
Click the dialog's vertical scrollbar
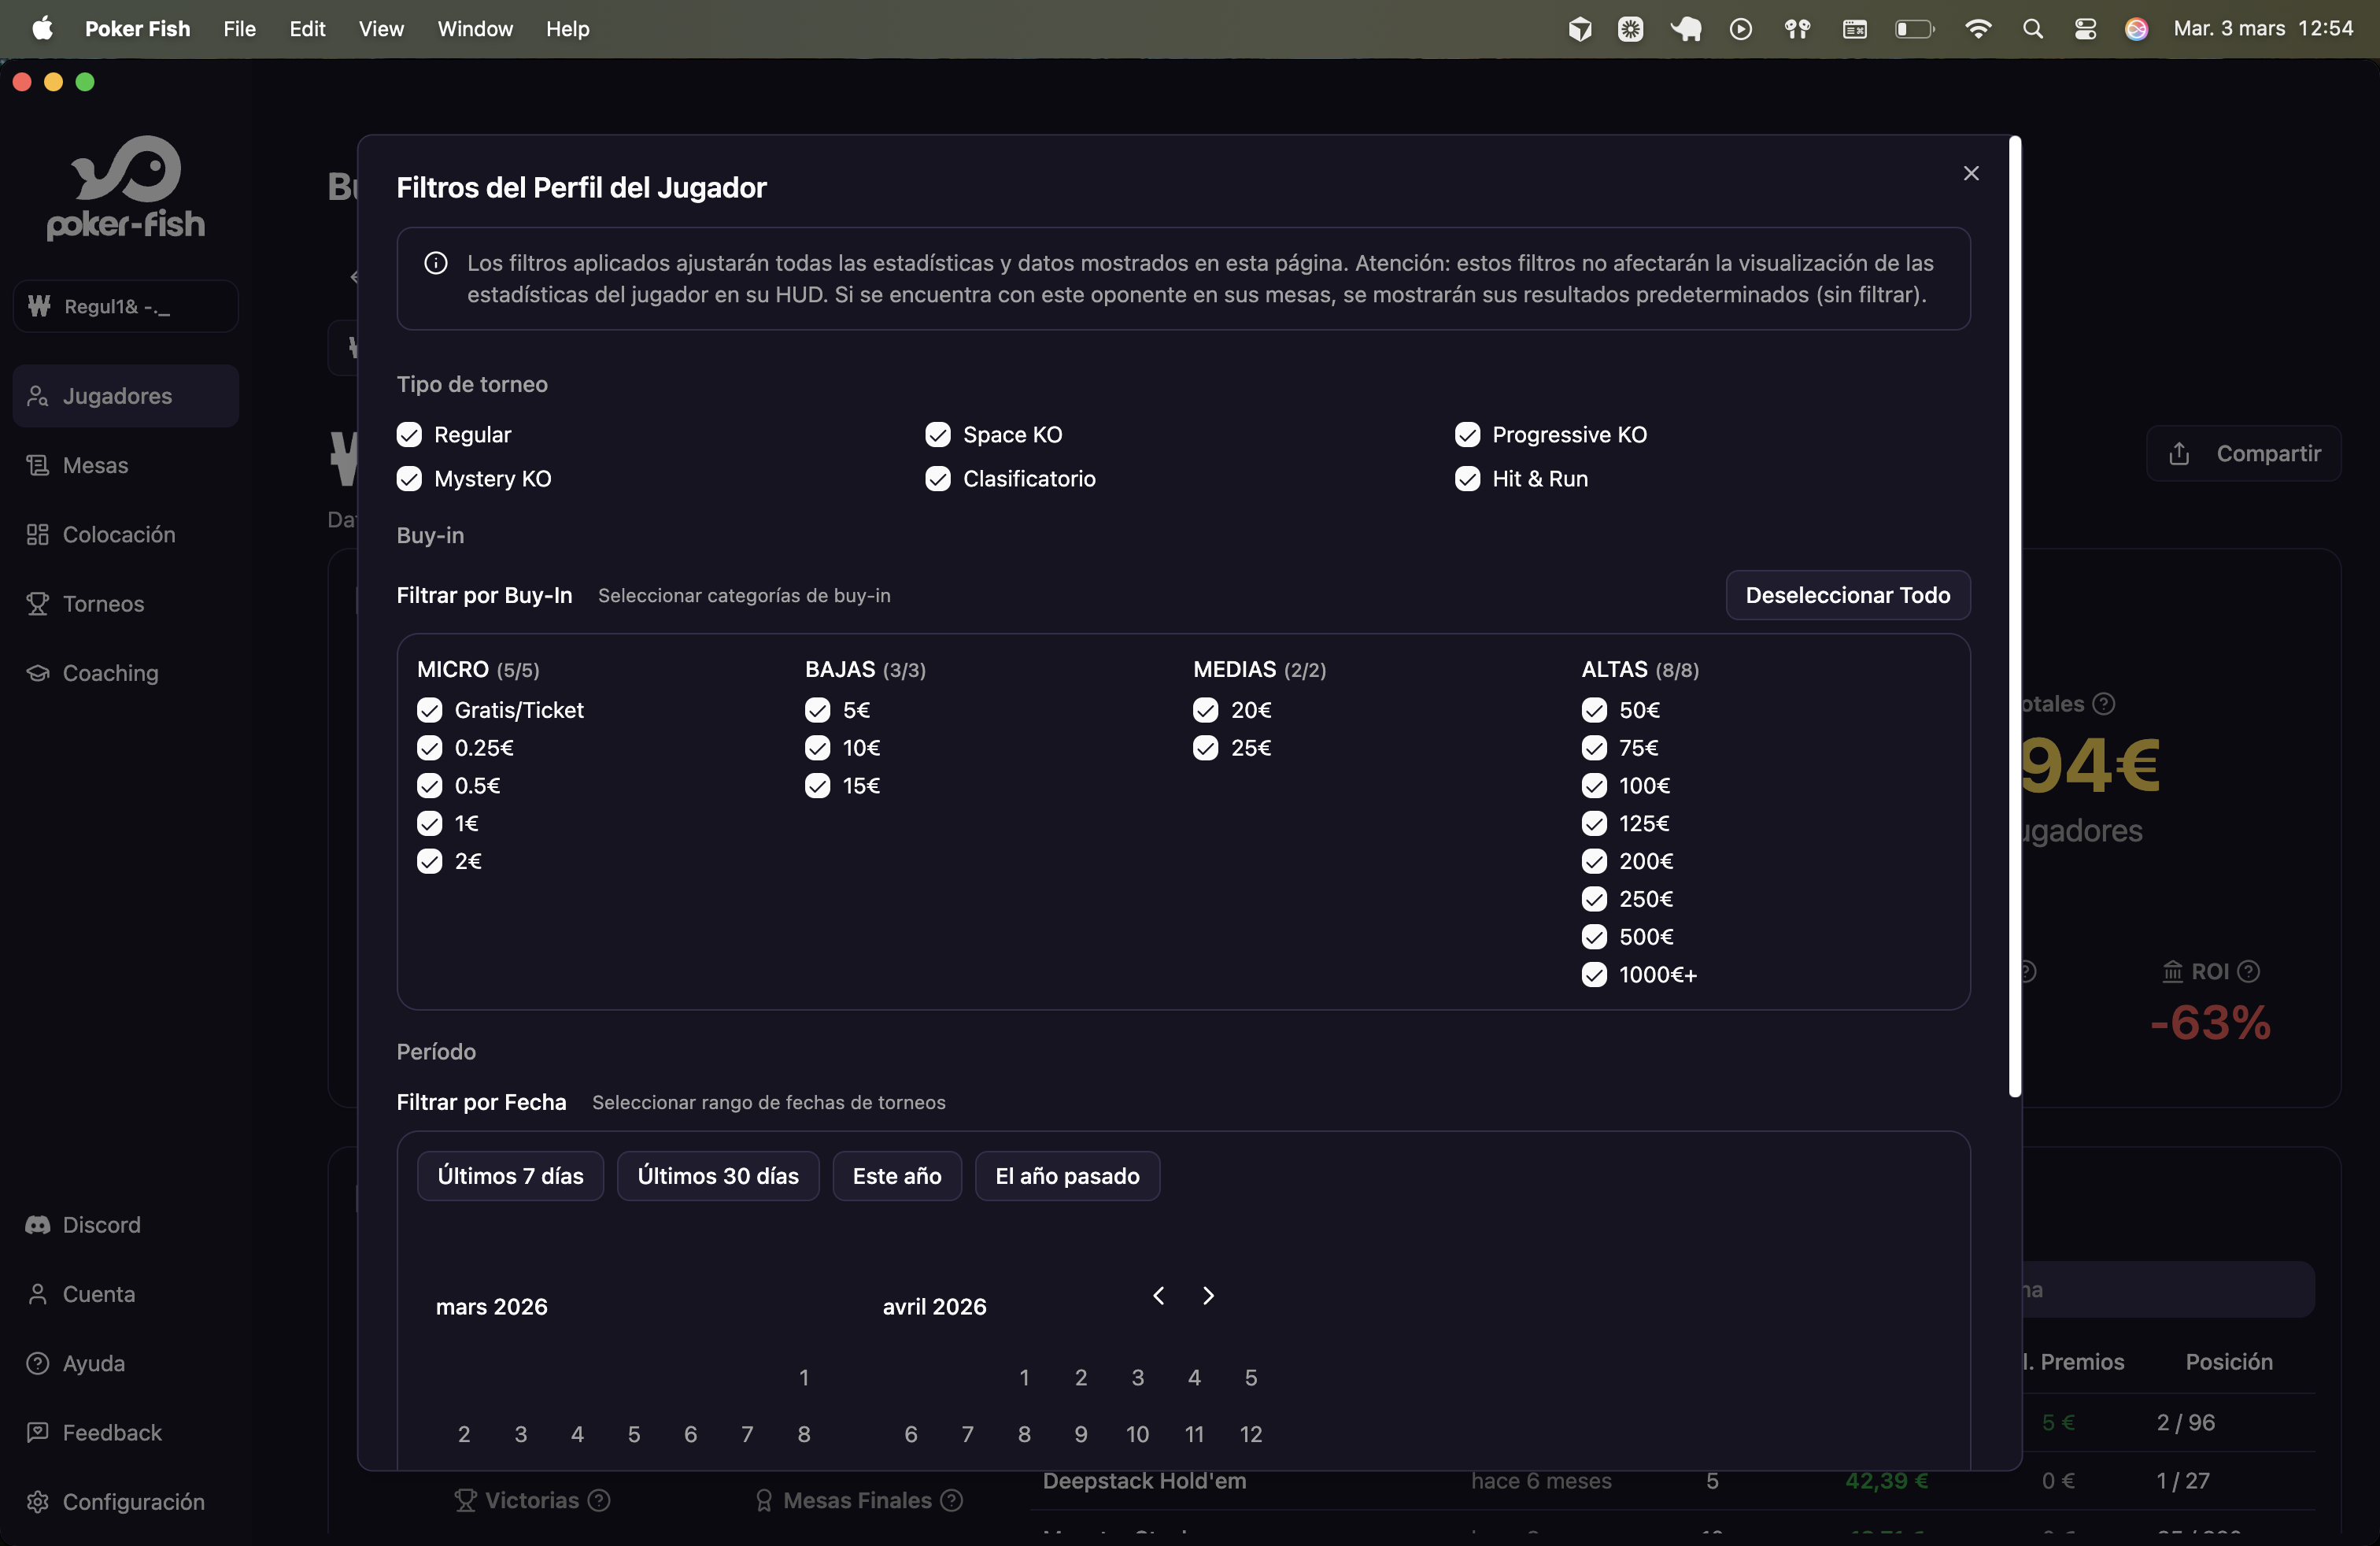point(2015,617)
